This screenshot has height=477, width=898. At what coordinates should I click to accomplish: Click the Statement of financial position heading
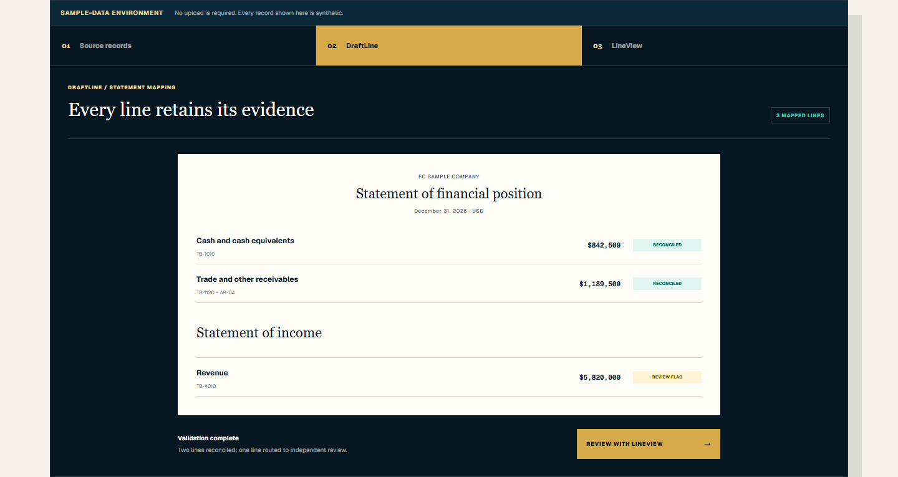(449, 194)
